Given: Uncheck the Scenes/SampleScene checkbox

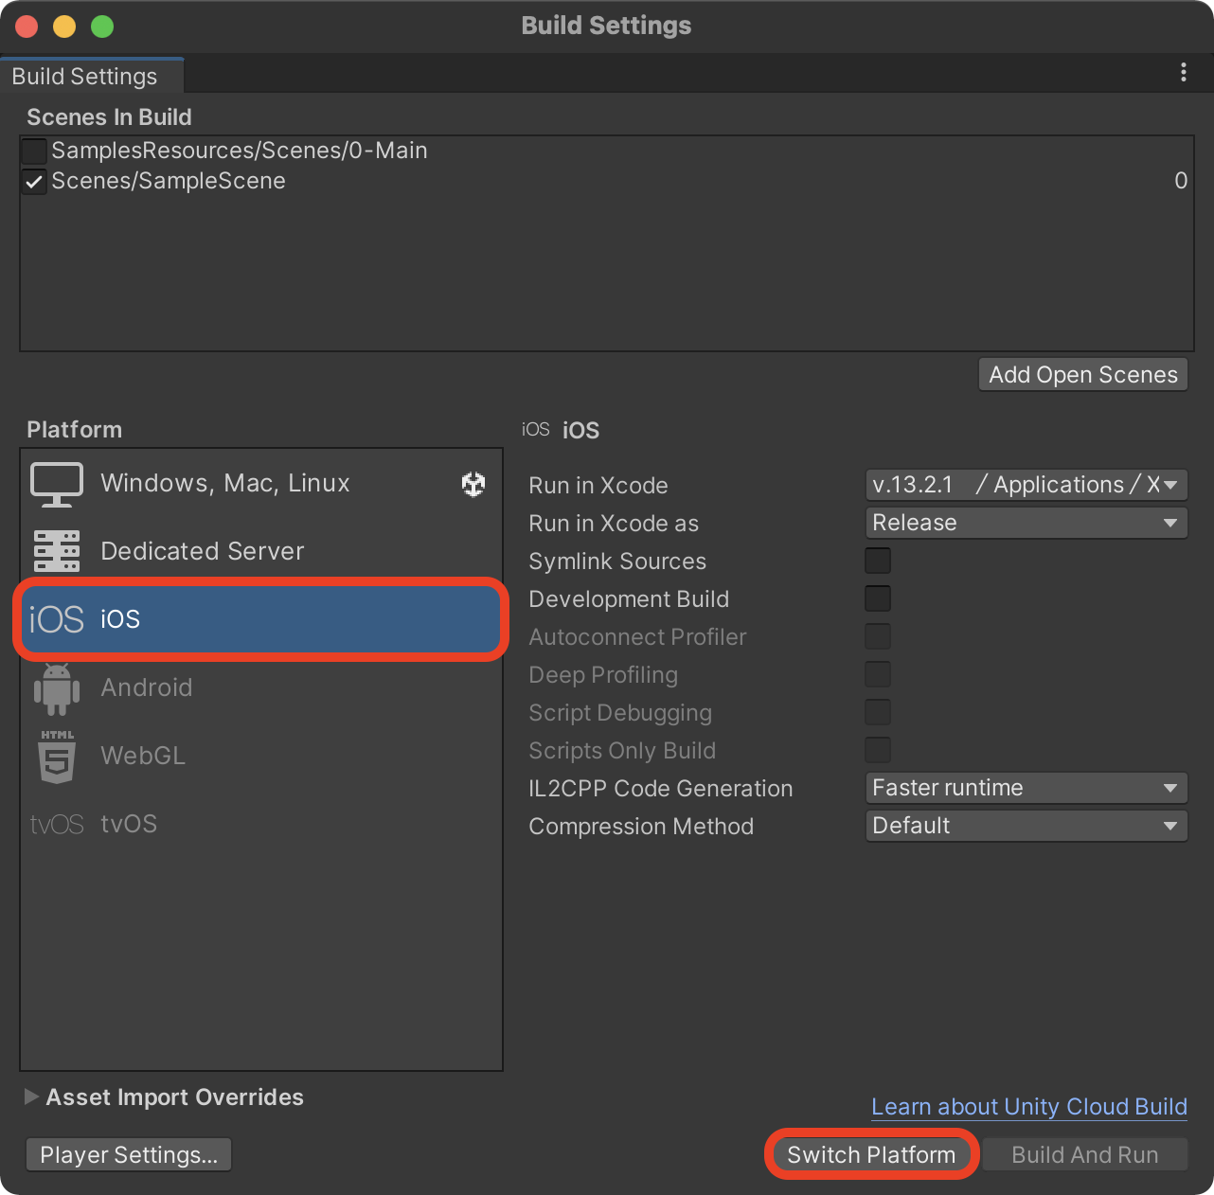Looking at the screenshot, I should pyautogui.click(x=34, y=181).
